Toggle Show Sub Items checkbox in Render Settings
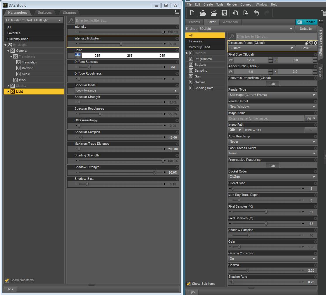This screenshot has height=295, width=326. tap(189, 284)
